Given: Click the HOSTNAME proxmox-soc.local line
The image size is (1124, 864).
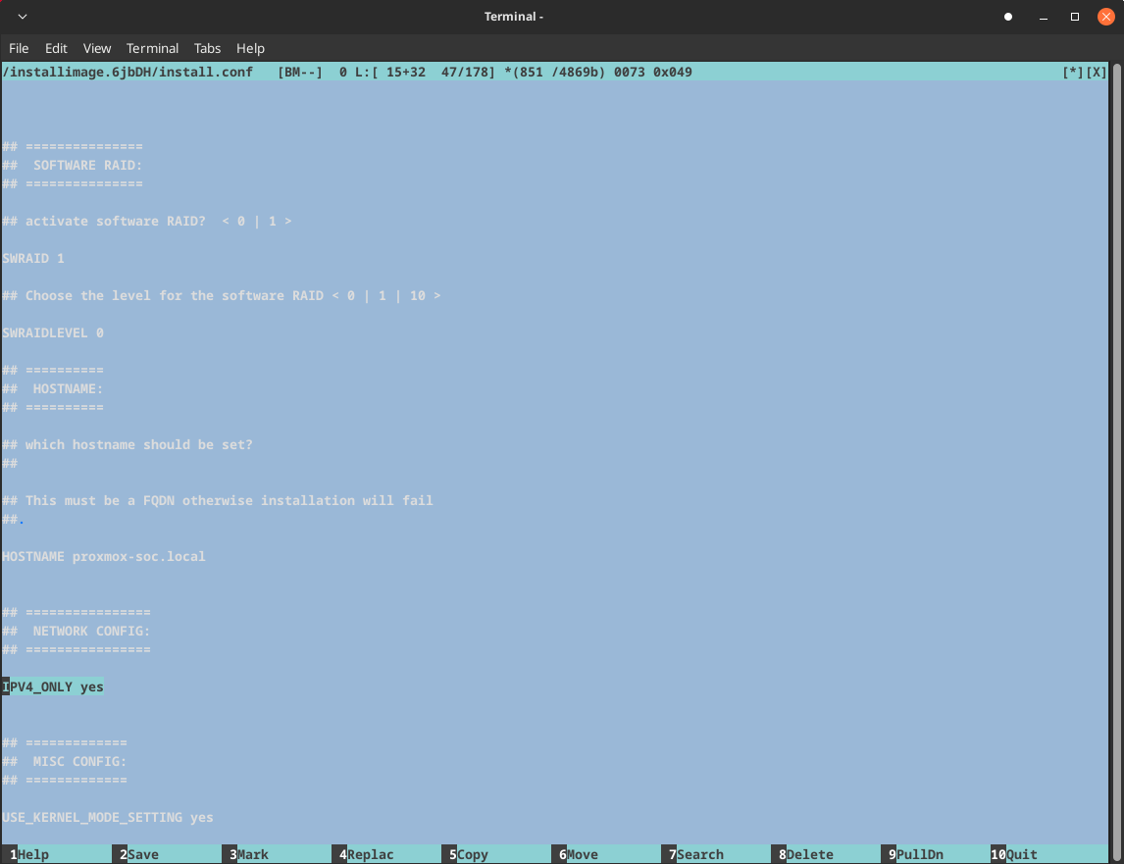Looking at the screenshot, I should tap(104, 556).
